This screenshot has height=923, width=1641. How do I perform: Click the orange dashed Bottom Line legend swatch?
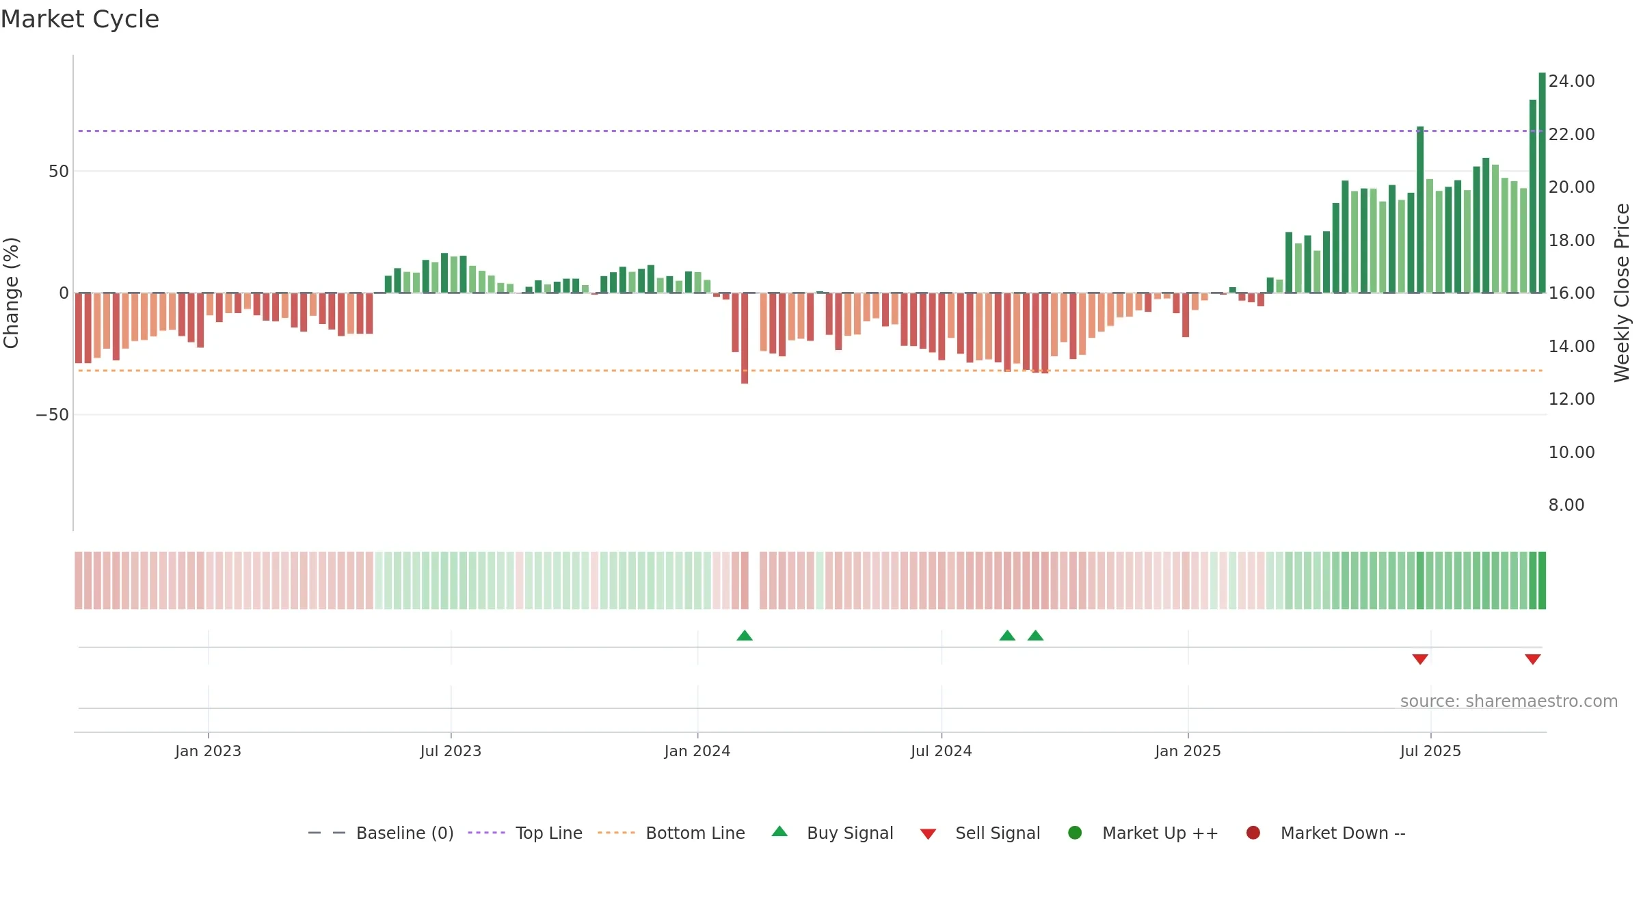pos(616,833)
